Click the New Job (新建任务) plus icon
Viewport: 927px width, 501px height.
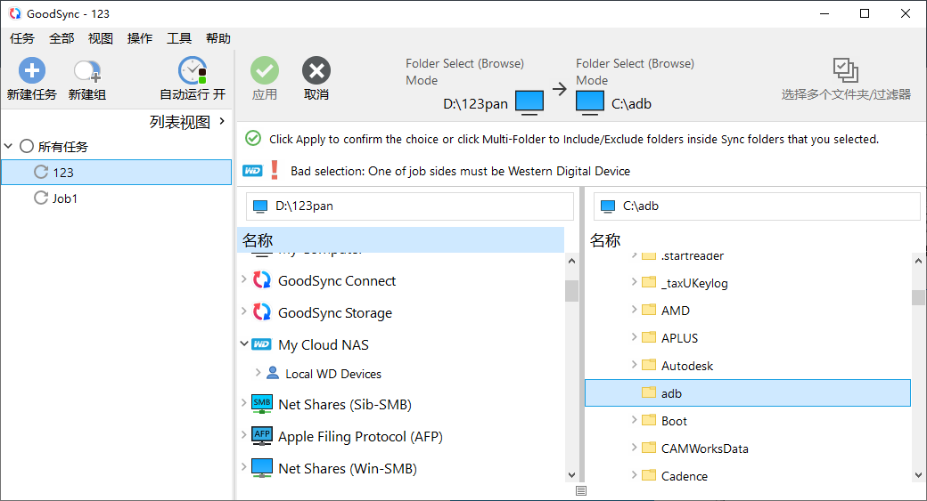click(x=32, y=71)
